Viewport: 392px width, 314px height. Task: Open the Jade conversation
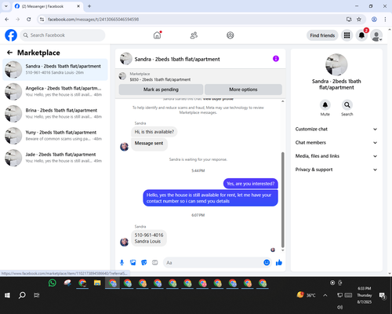(55, 158)
